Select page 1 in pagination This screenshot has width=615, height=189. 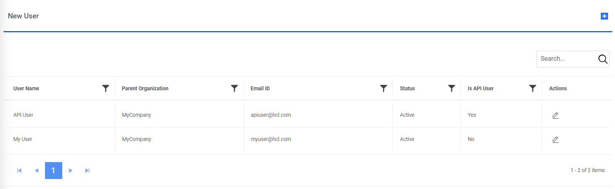53,171
